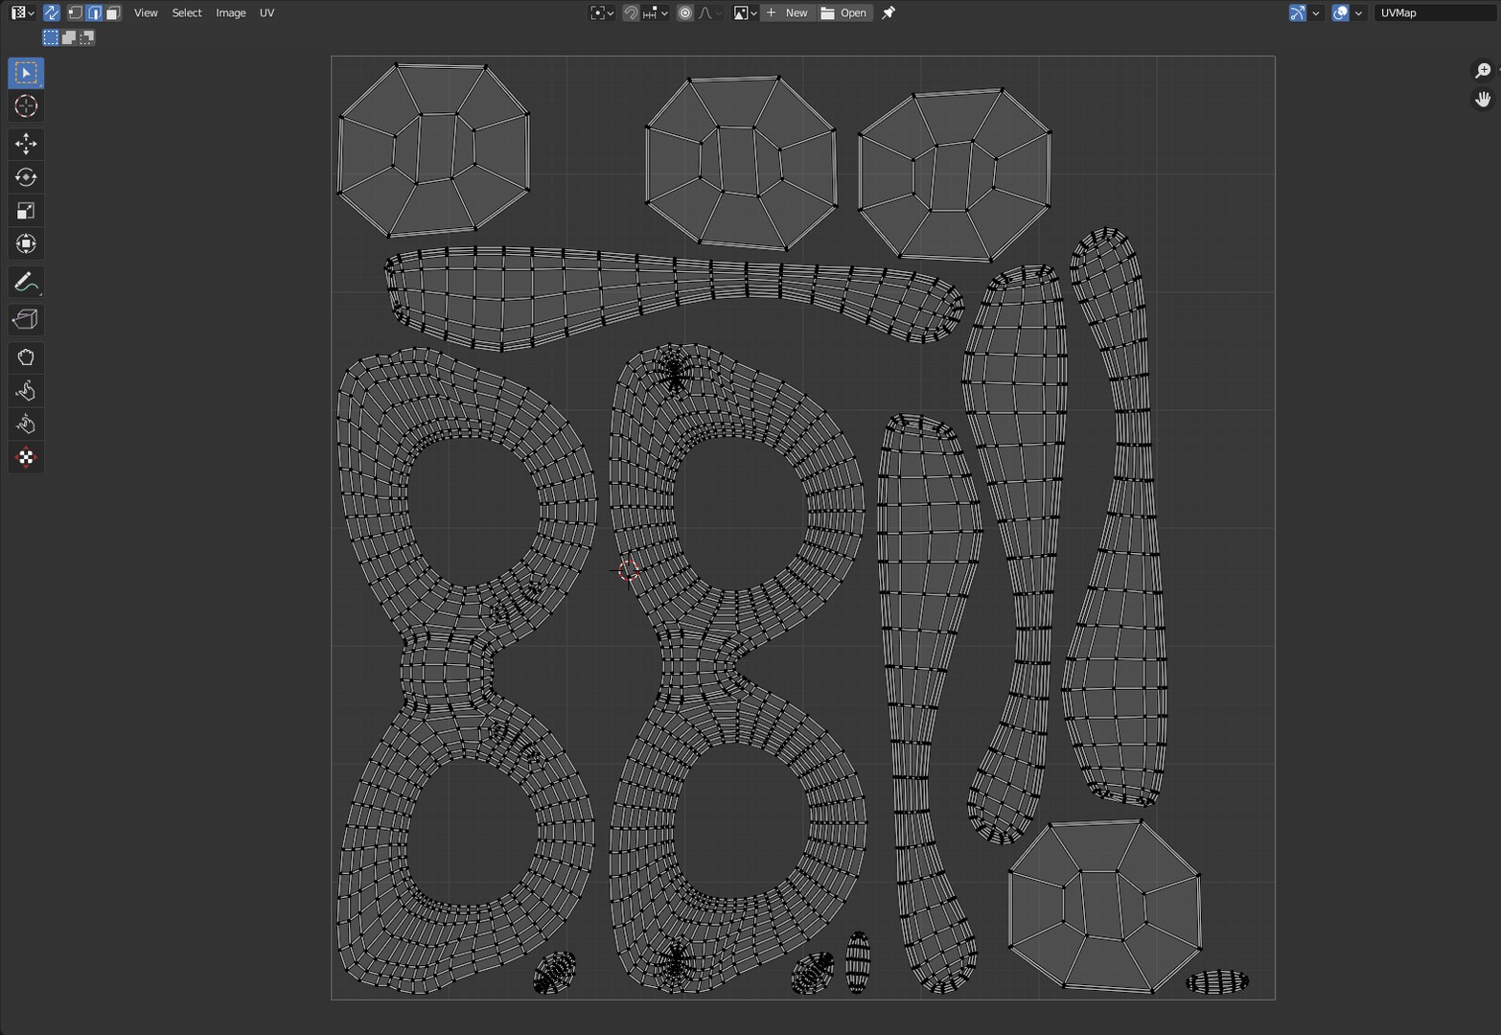Click the UVMap name field

coord(1436,12)
